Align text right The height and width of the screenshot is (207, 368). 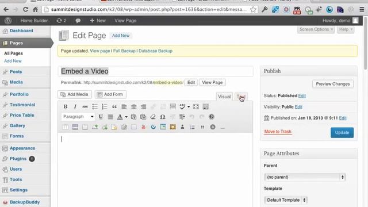143,106
